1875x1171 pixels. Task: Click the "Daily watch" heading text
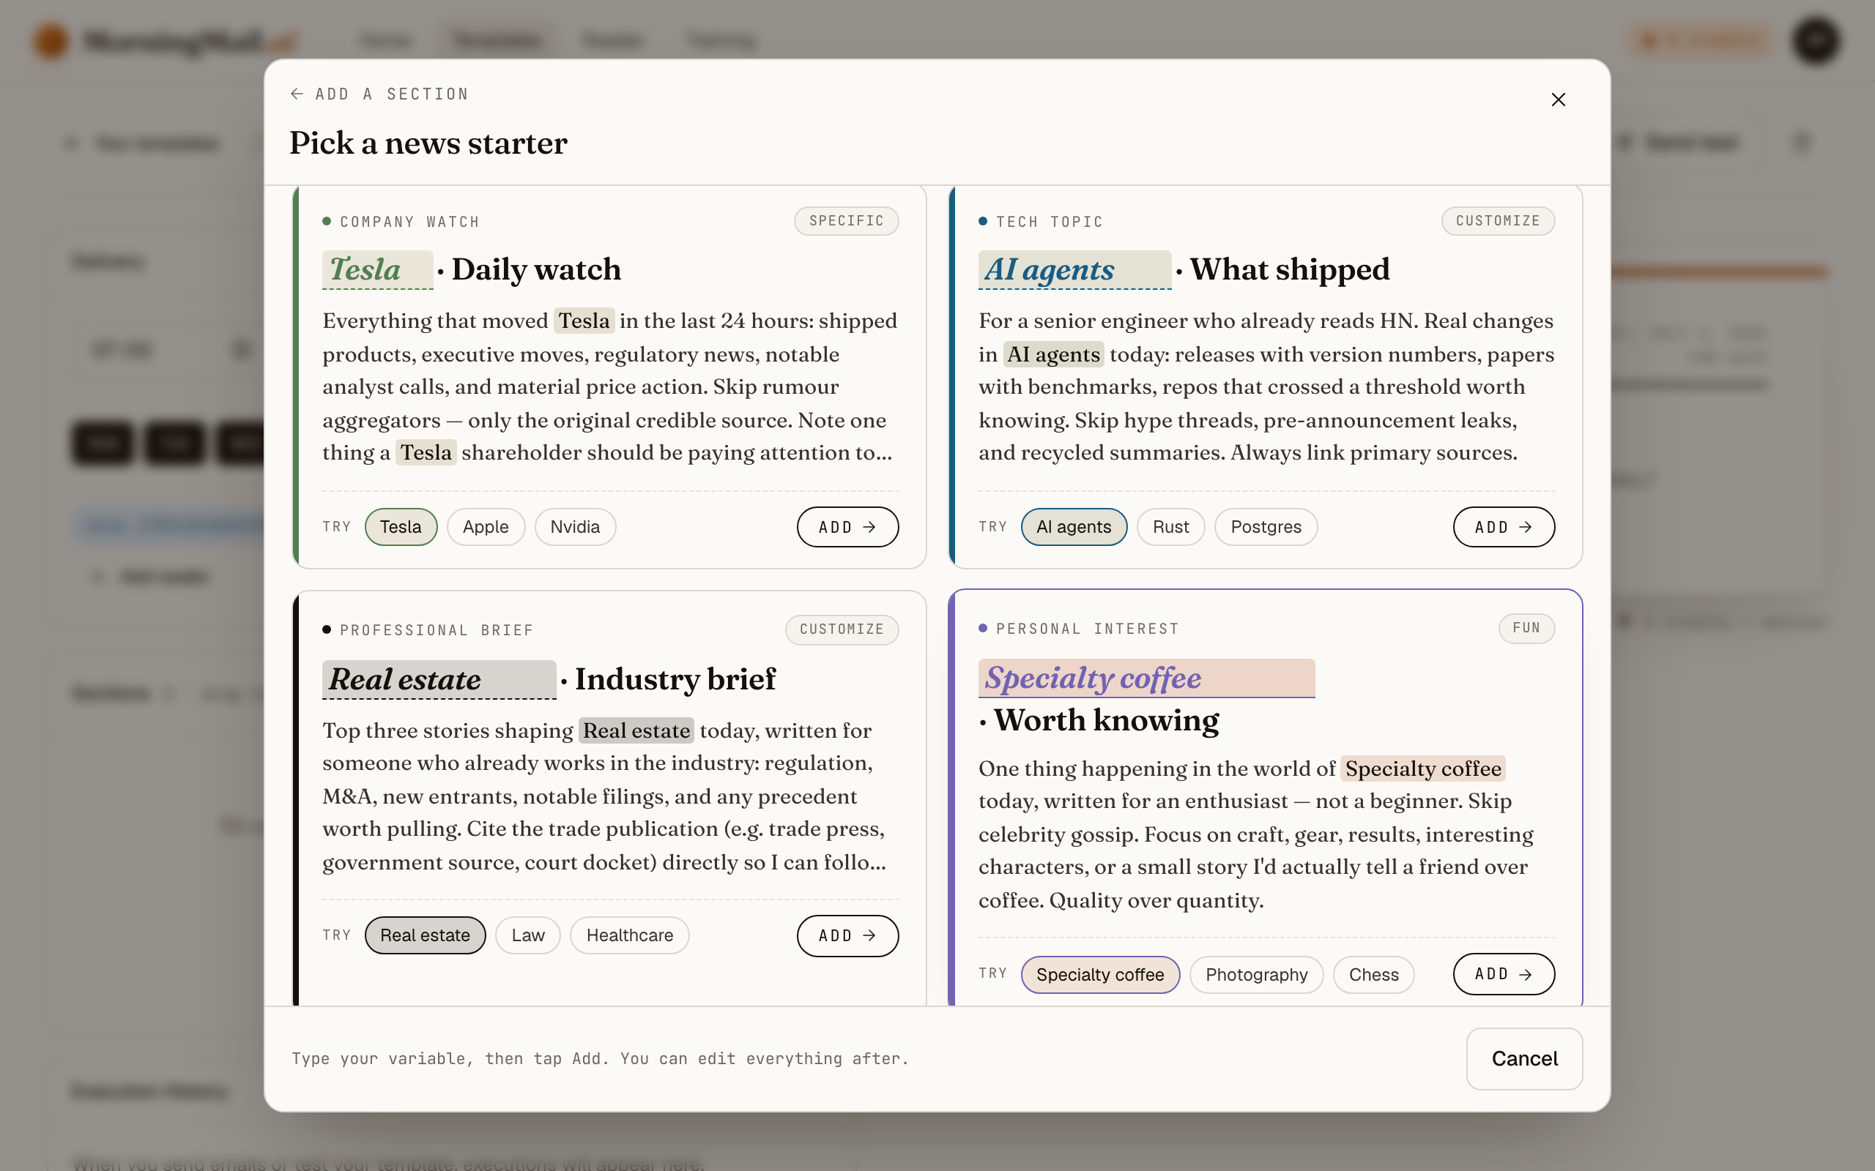tap(536, 269)
